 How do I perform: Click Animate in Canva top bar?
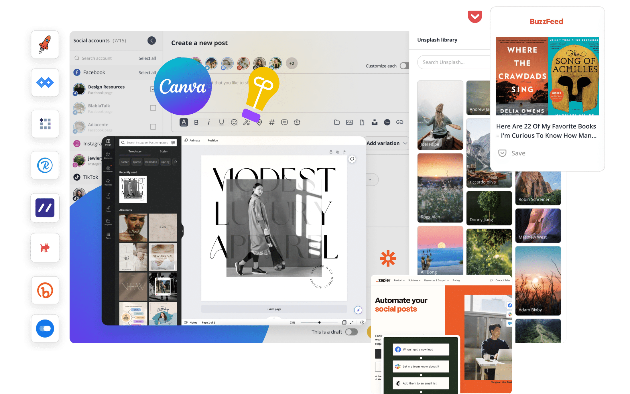point(192,141)
